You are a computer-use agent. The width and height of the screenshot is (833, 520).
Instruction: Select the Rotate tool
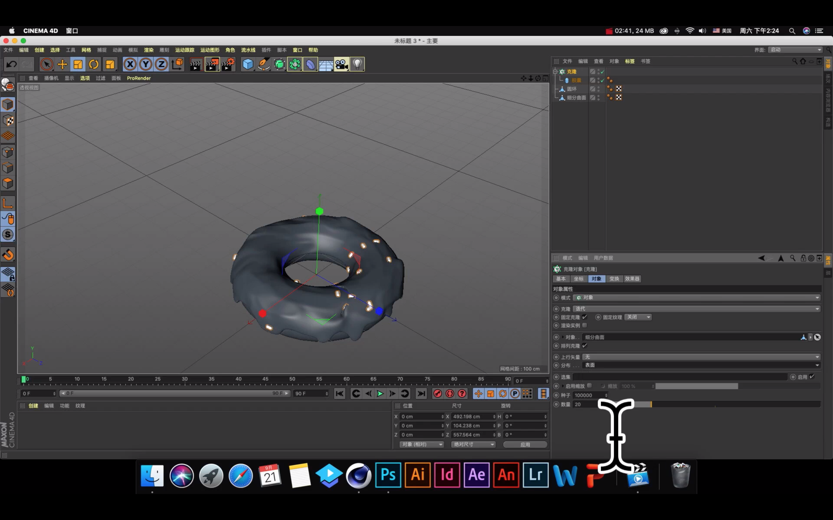pos(94,64)
